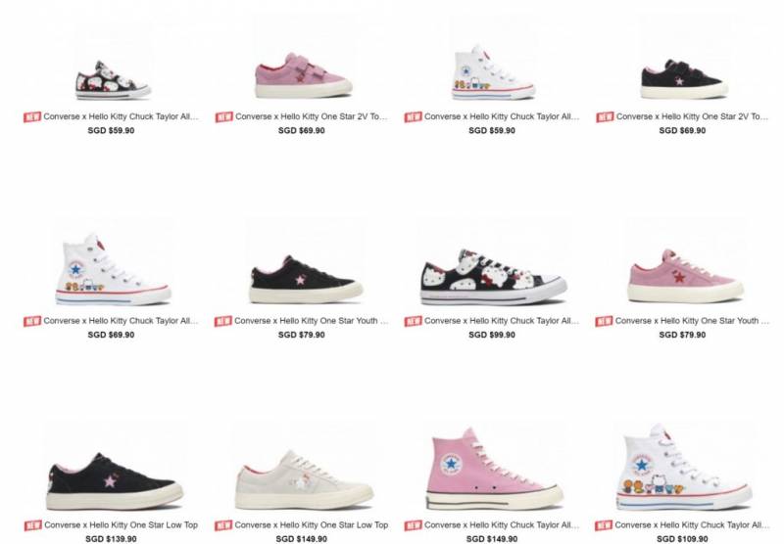This screenshot has height=544, width=784.
Task: View the cream One Star Low Top shoe image
Action: 304,480
